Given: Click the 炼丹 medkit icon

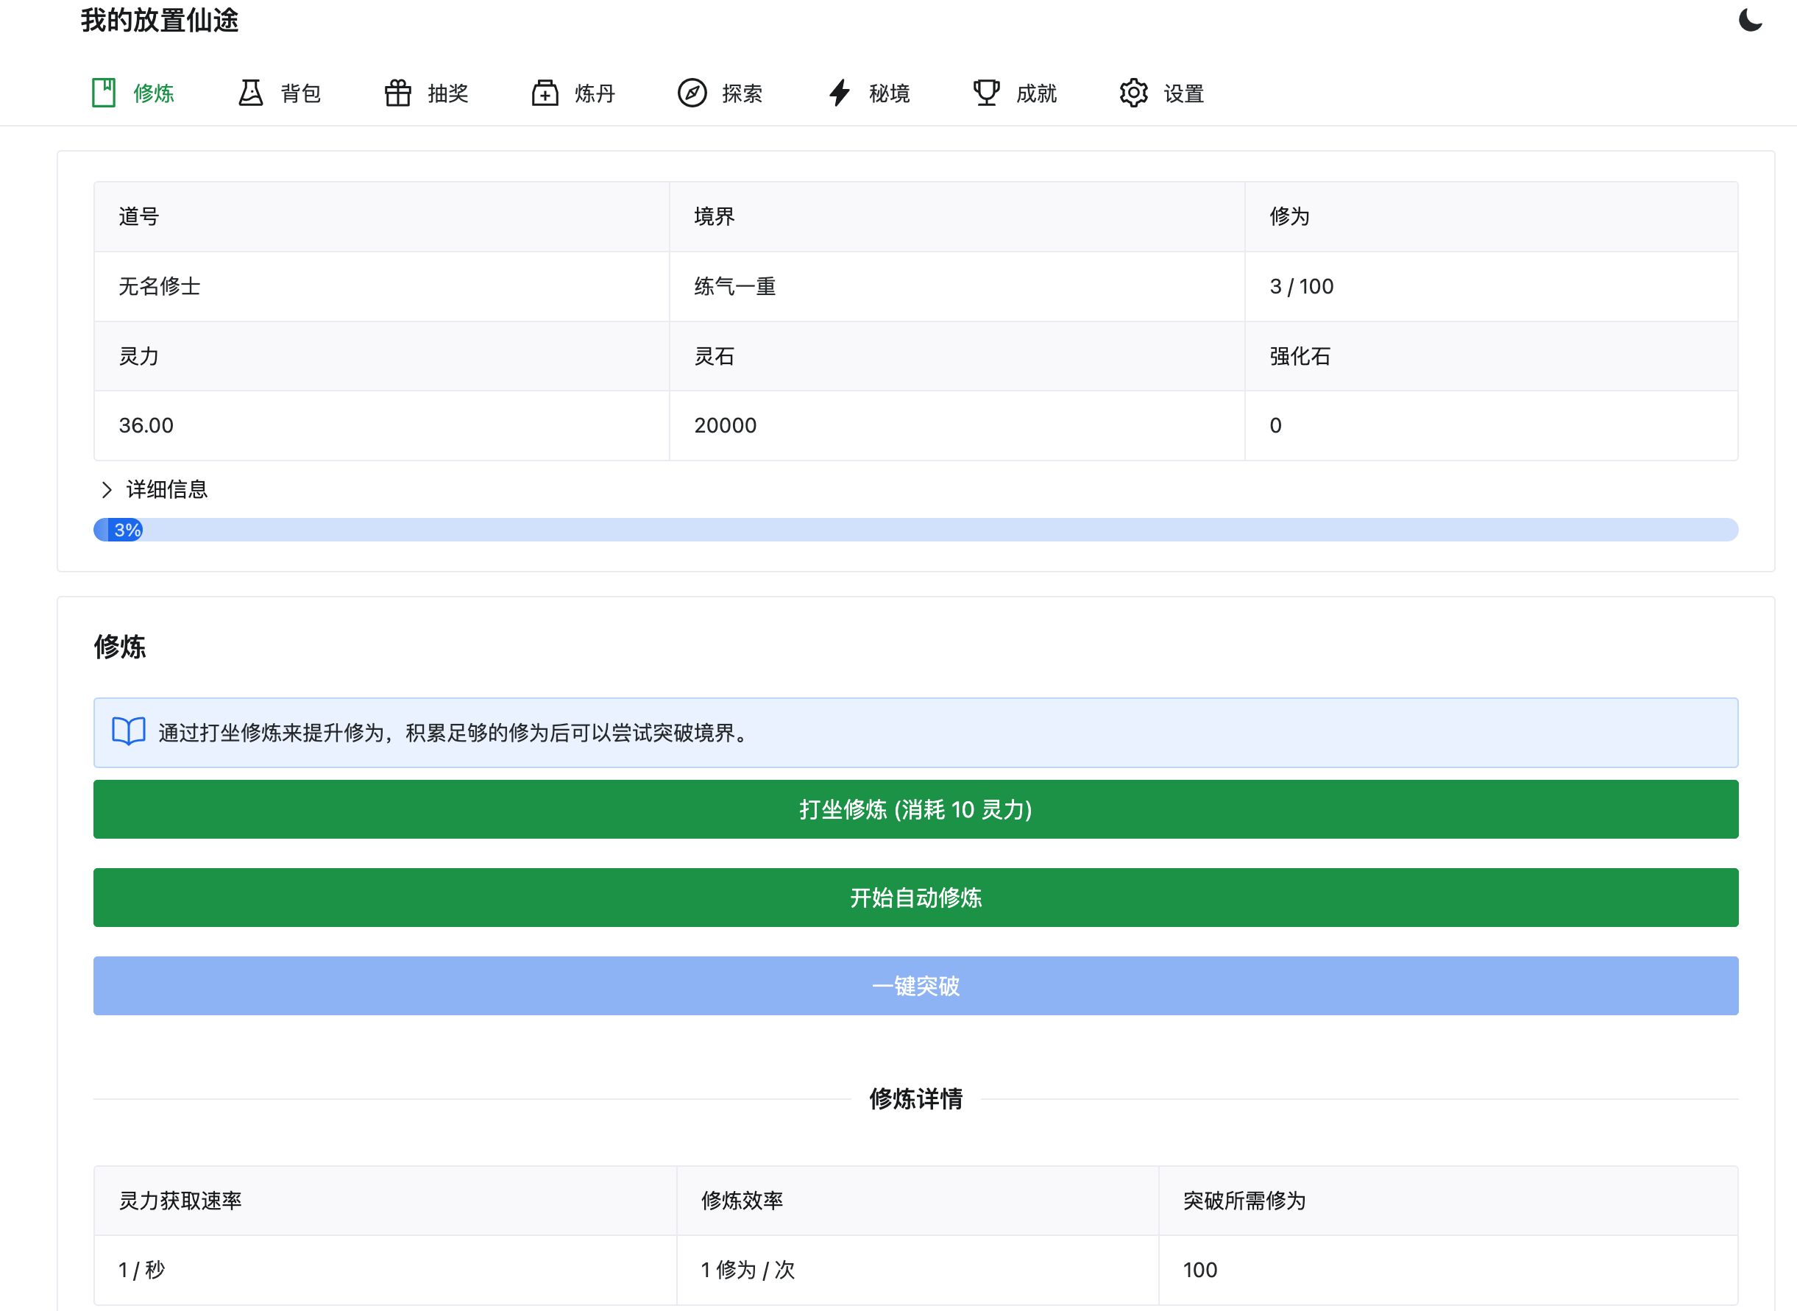Looking at the screenshot, I should coord(545,93).
